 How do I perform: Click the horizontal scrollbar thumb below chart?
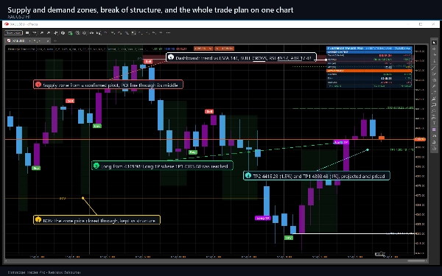(416, 261)
